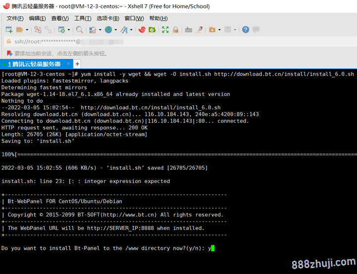Open the 编辑(E) menu

pyautogui.click(x=37, y=18)
